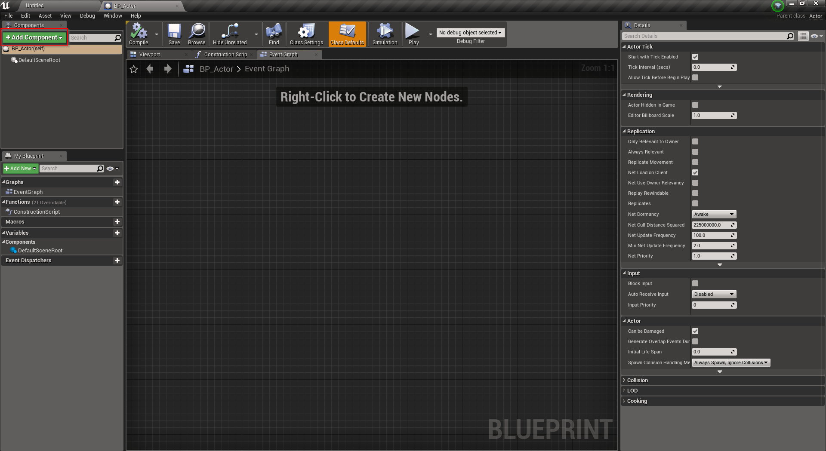Add a new macro with plus icon
The width and height of the screenshot is (826, 451).
pos(117,222)
